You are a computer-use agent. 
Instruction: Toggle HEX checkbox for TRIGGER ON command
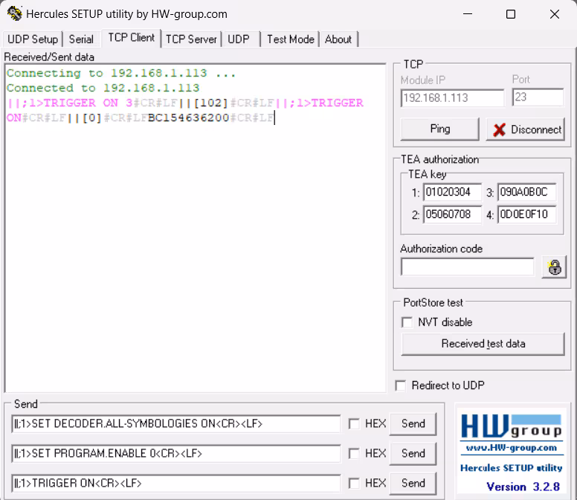354,483
